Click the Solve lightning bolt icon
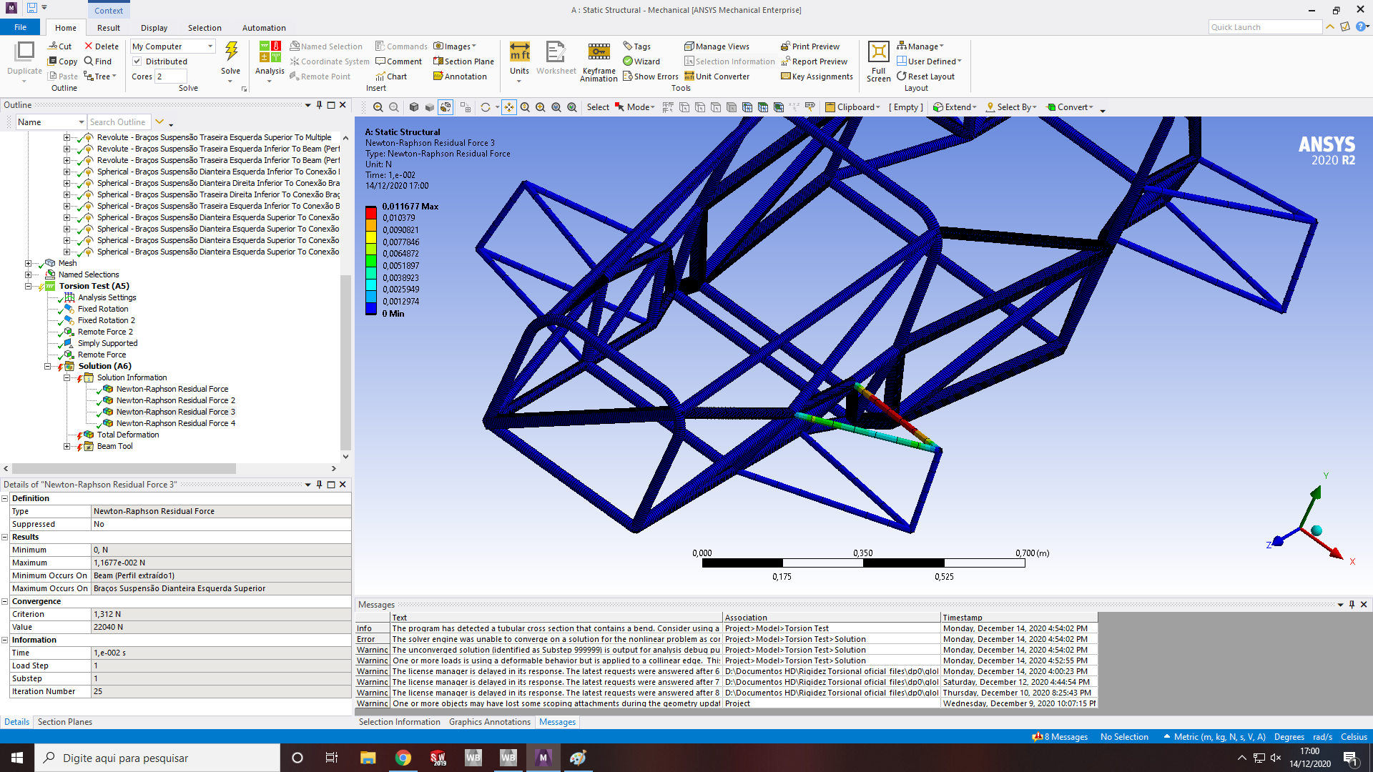The width and height of the screenshot is (1373, 772). 231,51
